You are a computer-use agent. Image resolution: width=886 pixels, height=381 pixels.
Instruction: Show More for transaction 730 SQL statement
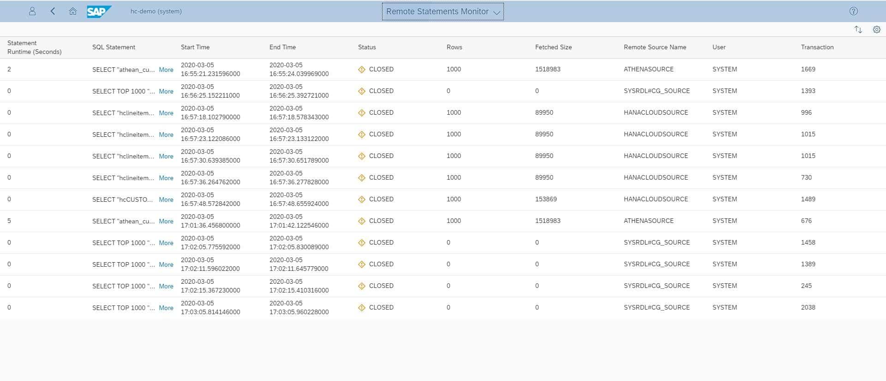coord(166,178)
